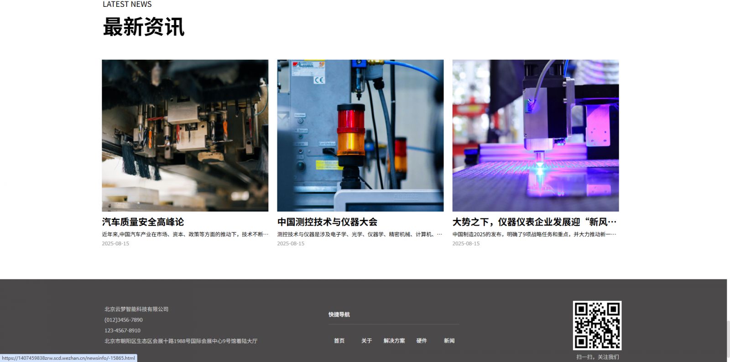Viewport: 730px width, 362px height.
Task: Open the 汽车质量安全高峰论 article thumbnail
Action: click(x=185, y=135)
